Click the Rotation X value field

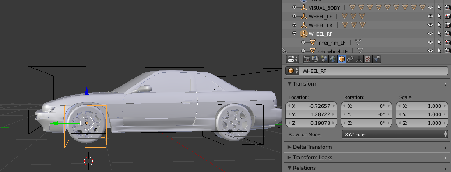coord(366,106)
